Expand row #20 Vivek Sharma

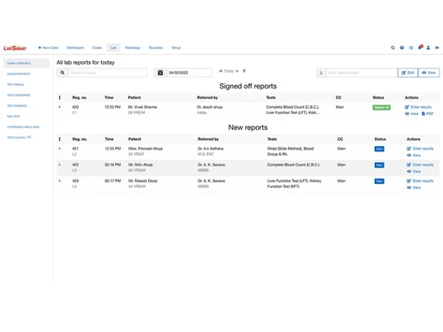pos(59,107)
